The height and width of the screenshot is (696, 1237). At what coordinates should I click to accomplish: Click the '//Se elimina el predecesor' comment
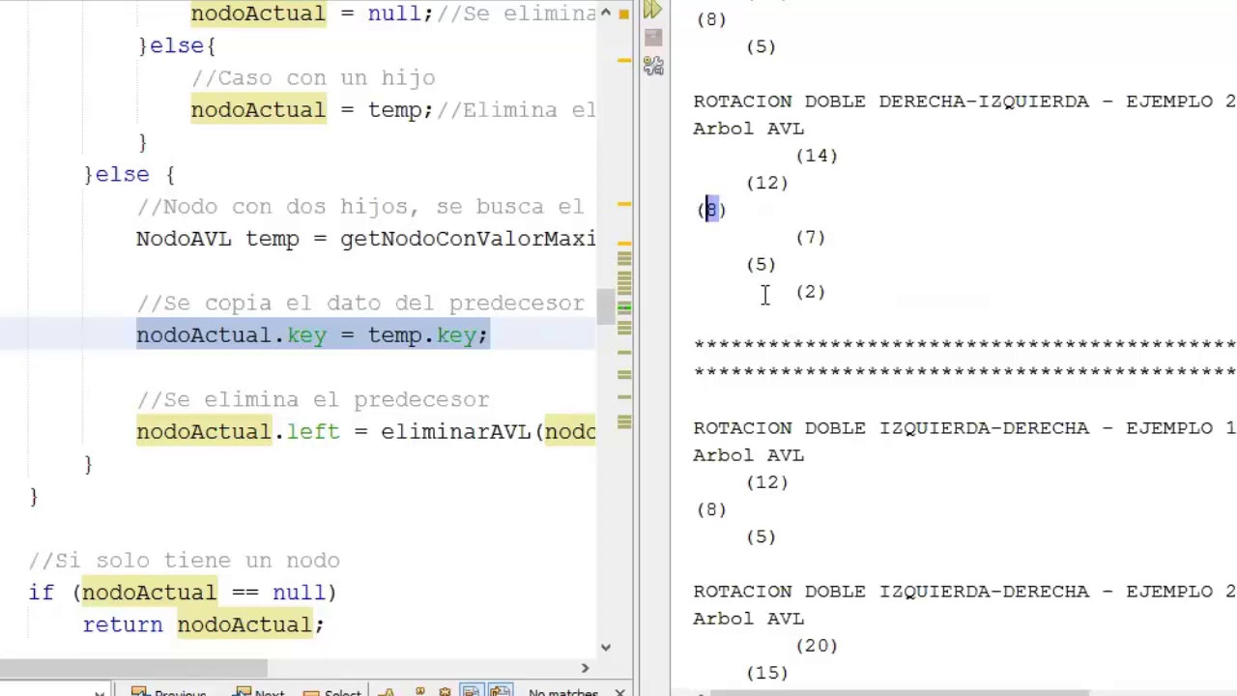pos(313,399)
